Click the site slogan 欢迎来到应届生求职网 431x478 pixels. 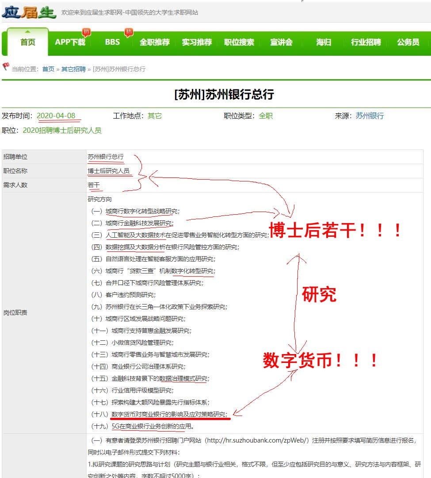(130, 12)
